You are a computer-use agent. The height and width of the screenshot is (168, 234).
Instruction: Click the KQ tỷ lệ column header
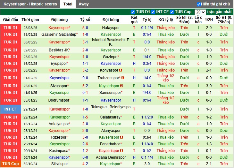(166, 20)
